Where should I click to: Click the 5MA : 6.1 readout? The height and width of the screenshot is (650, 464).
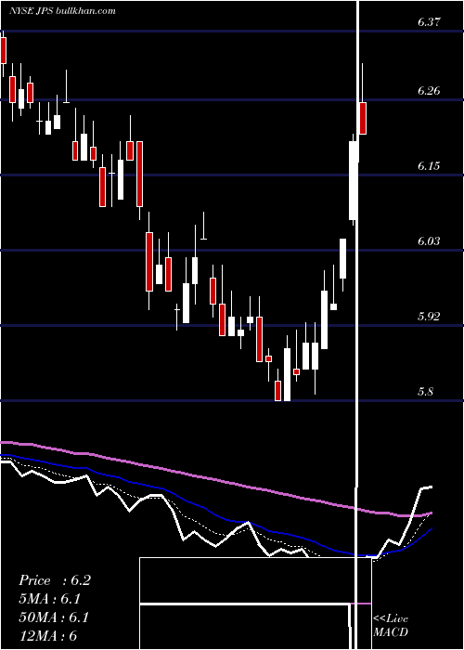click(49, 599)
